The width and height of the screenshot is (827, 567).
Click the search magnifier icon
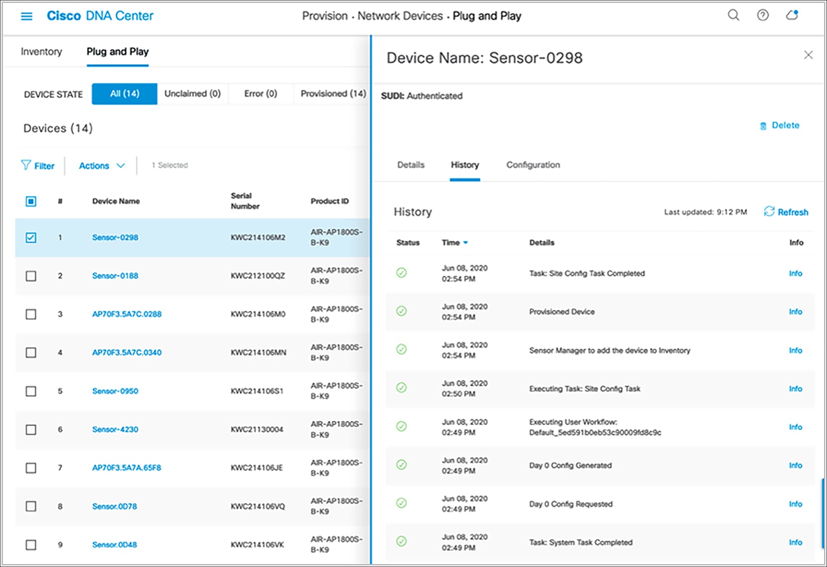pyautogui.click(x=733, y=16)
